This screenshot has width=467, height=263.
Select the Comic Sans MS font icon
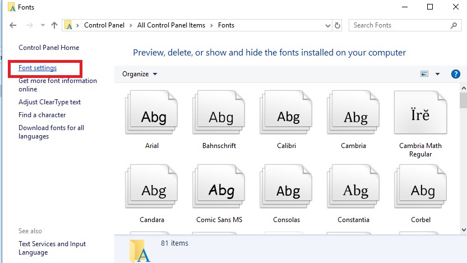219,188
